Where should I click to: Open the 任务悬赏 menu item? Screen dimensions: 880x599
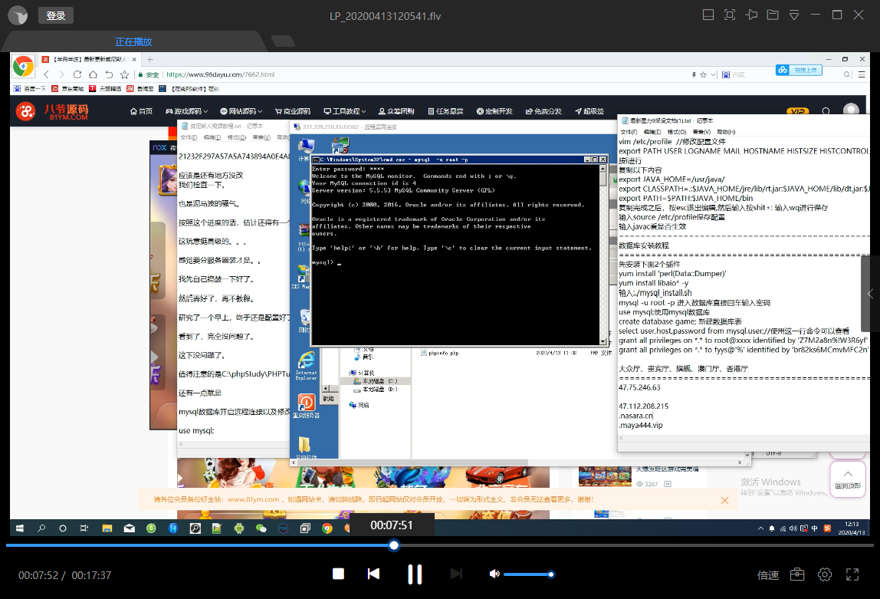click(445, 111)
